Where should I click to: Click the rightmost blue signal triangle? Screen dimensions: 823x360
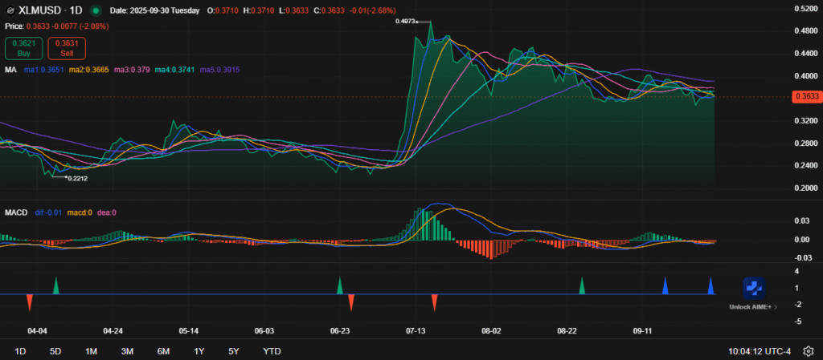(x=710, y=285)
